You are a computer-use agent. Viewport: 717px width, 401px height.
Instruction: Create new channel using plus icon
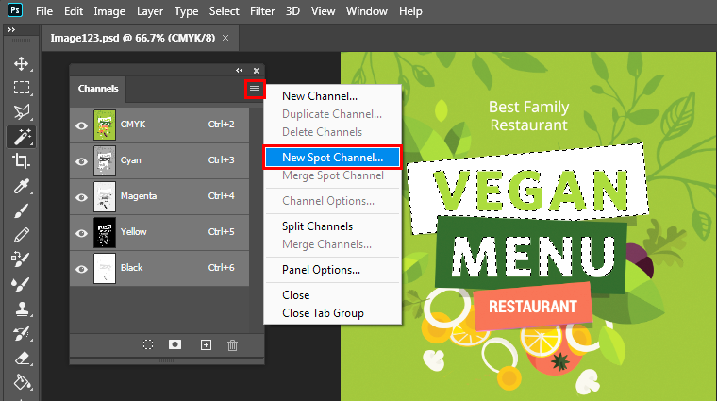pyautogui.click(x=206, y=344)
